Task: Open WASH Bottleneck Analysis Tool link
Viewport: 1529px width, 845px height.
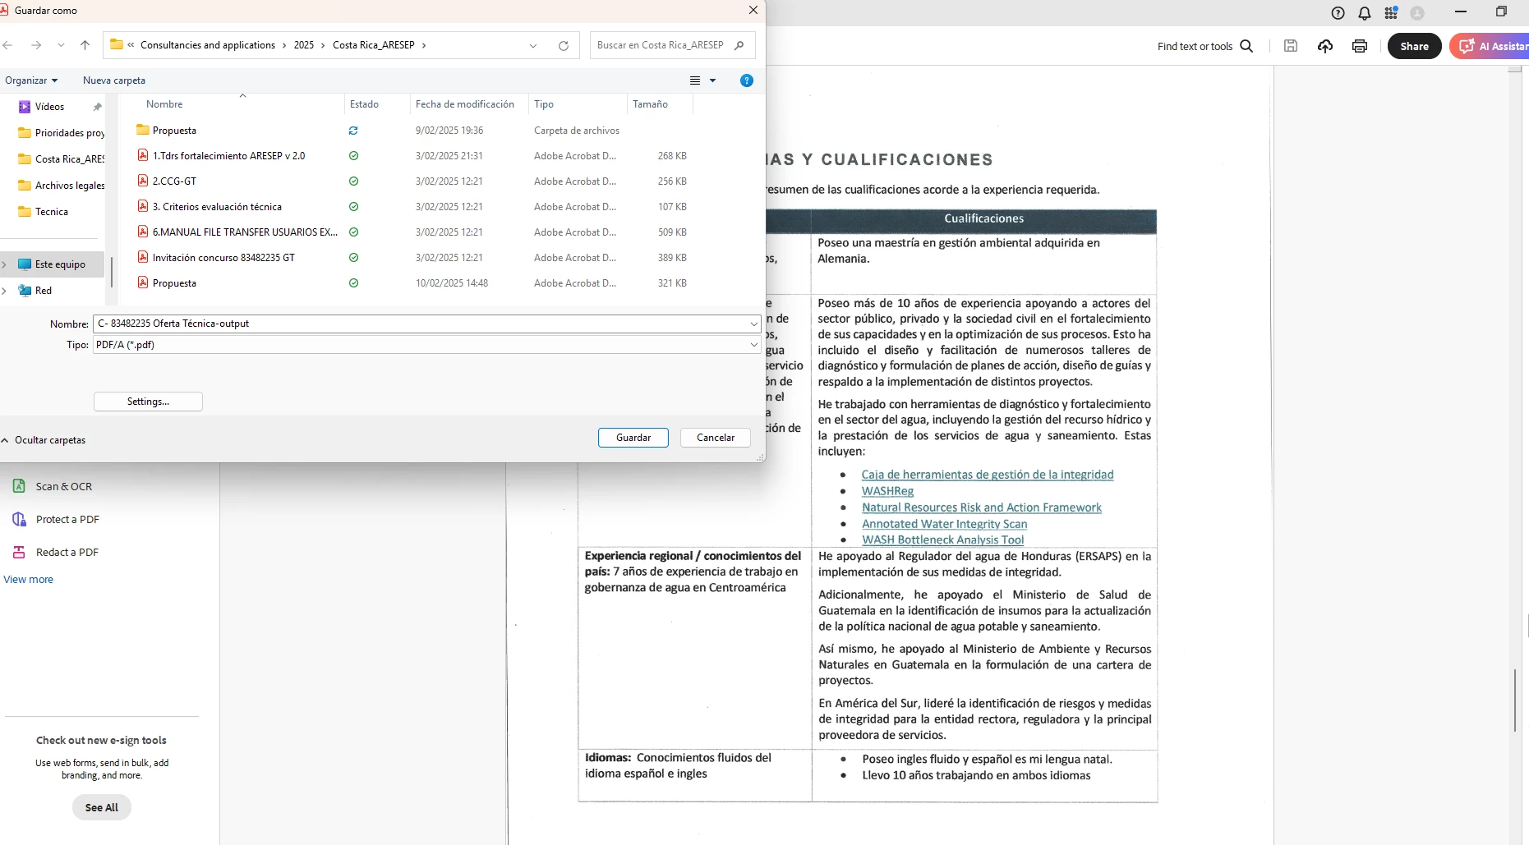Action: [x=942, y=540]
